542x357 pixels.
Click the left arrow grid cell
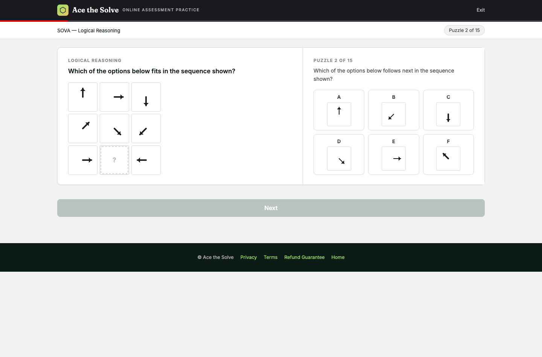click(146, 160)
